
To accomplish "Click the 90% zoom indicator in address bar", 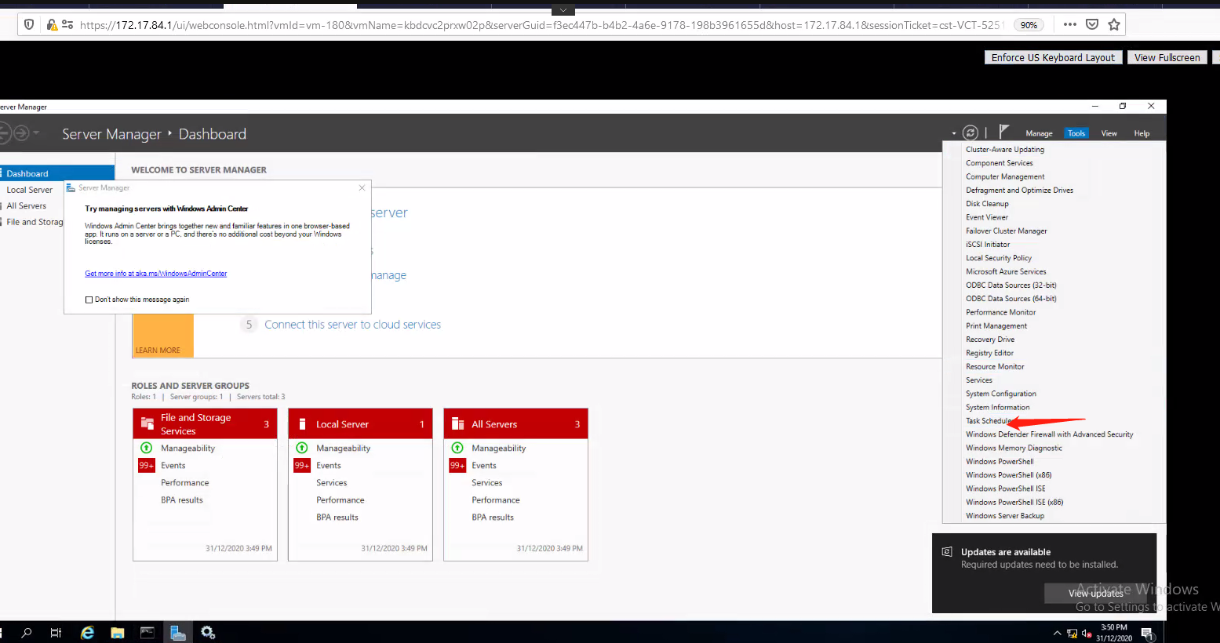I will coord(1029,25).
